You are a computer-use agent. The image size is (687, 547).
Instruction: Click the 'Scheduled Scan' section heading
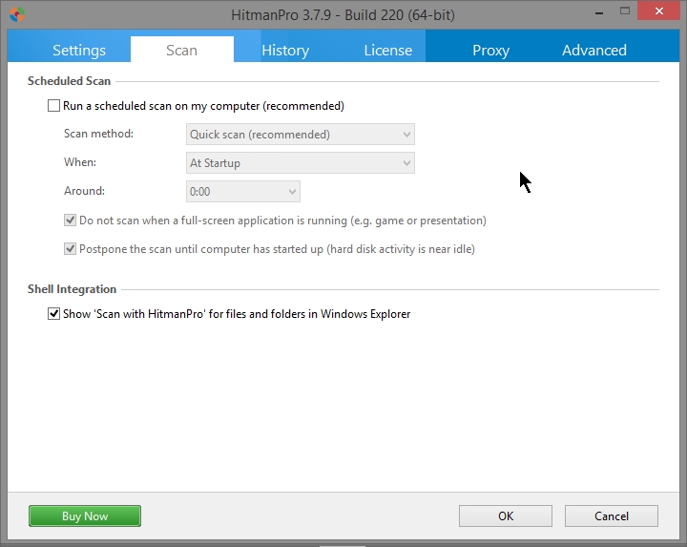point(70,81)
